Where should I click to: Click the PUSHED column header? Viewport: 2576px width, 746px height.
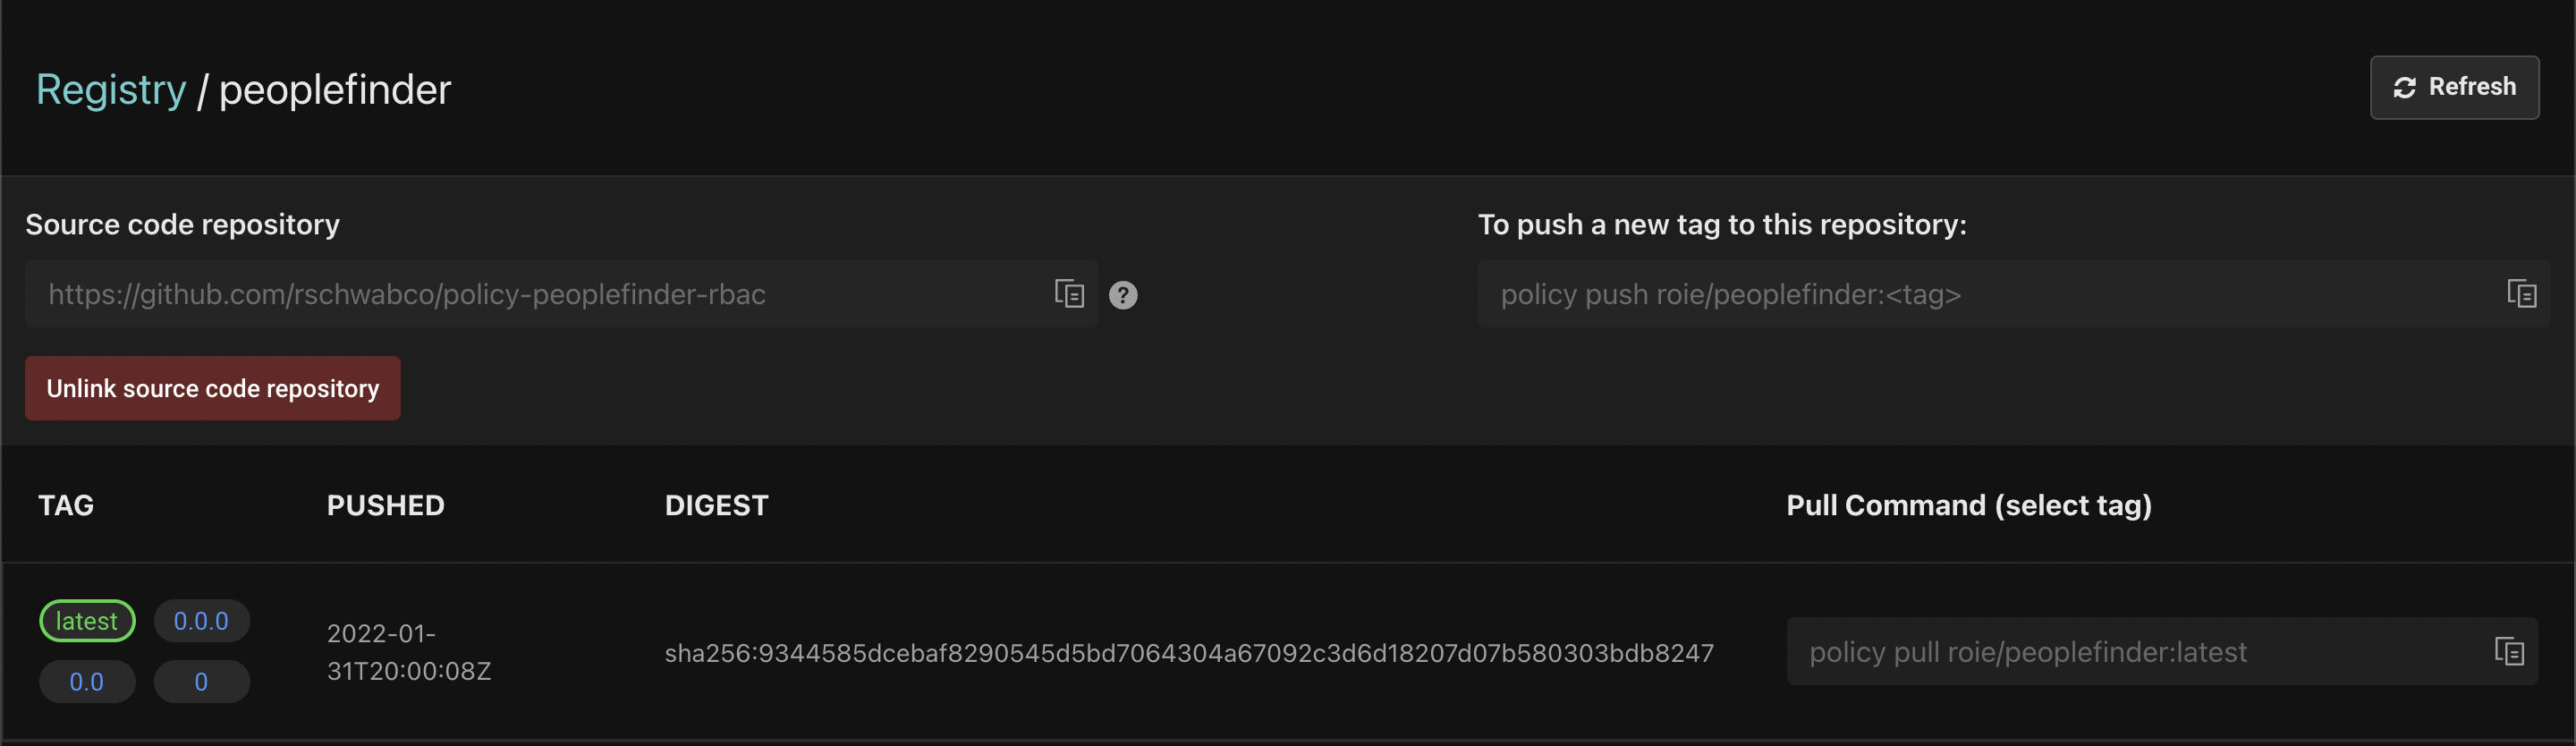pyautogui.click(x=386, y=506)
